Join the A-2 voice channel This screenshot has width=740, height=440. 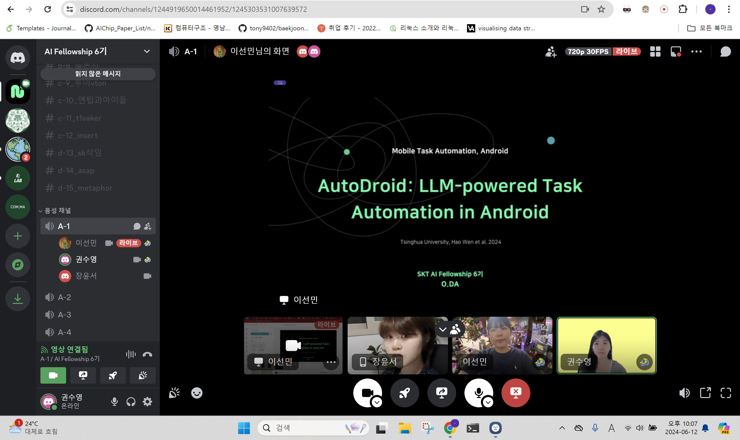64,297
